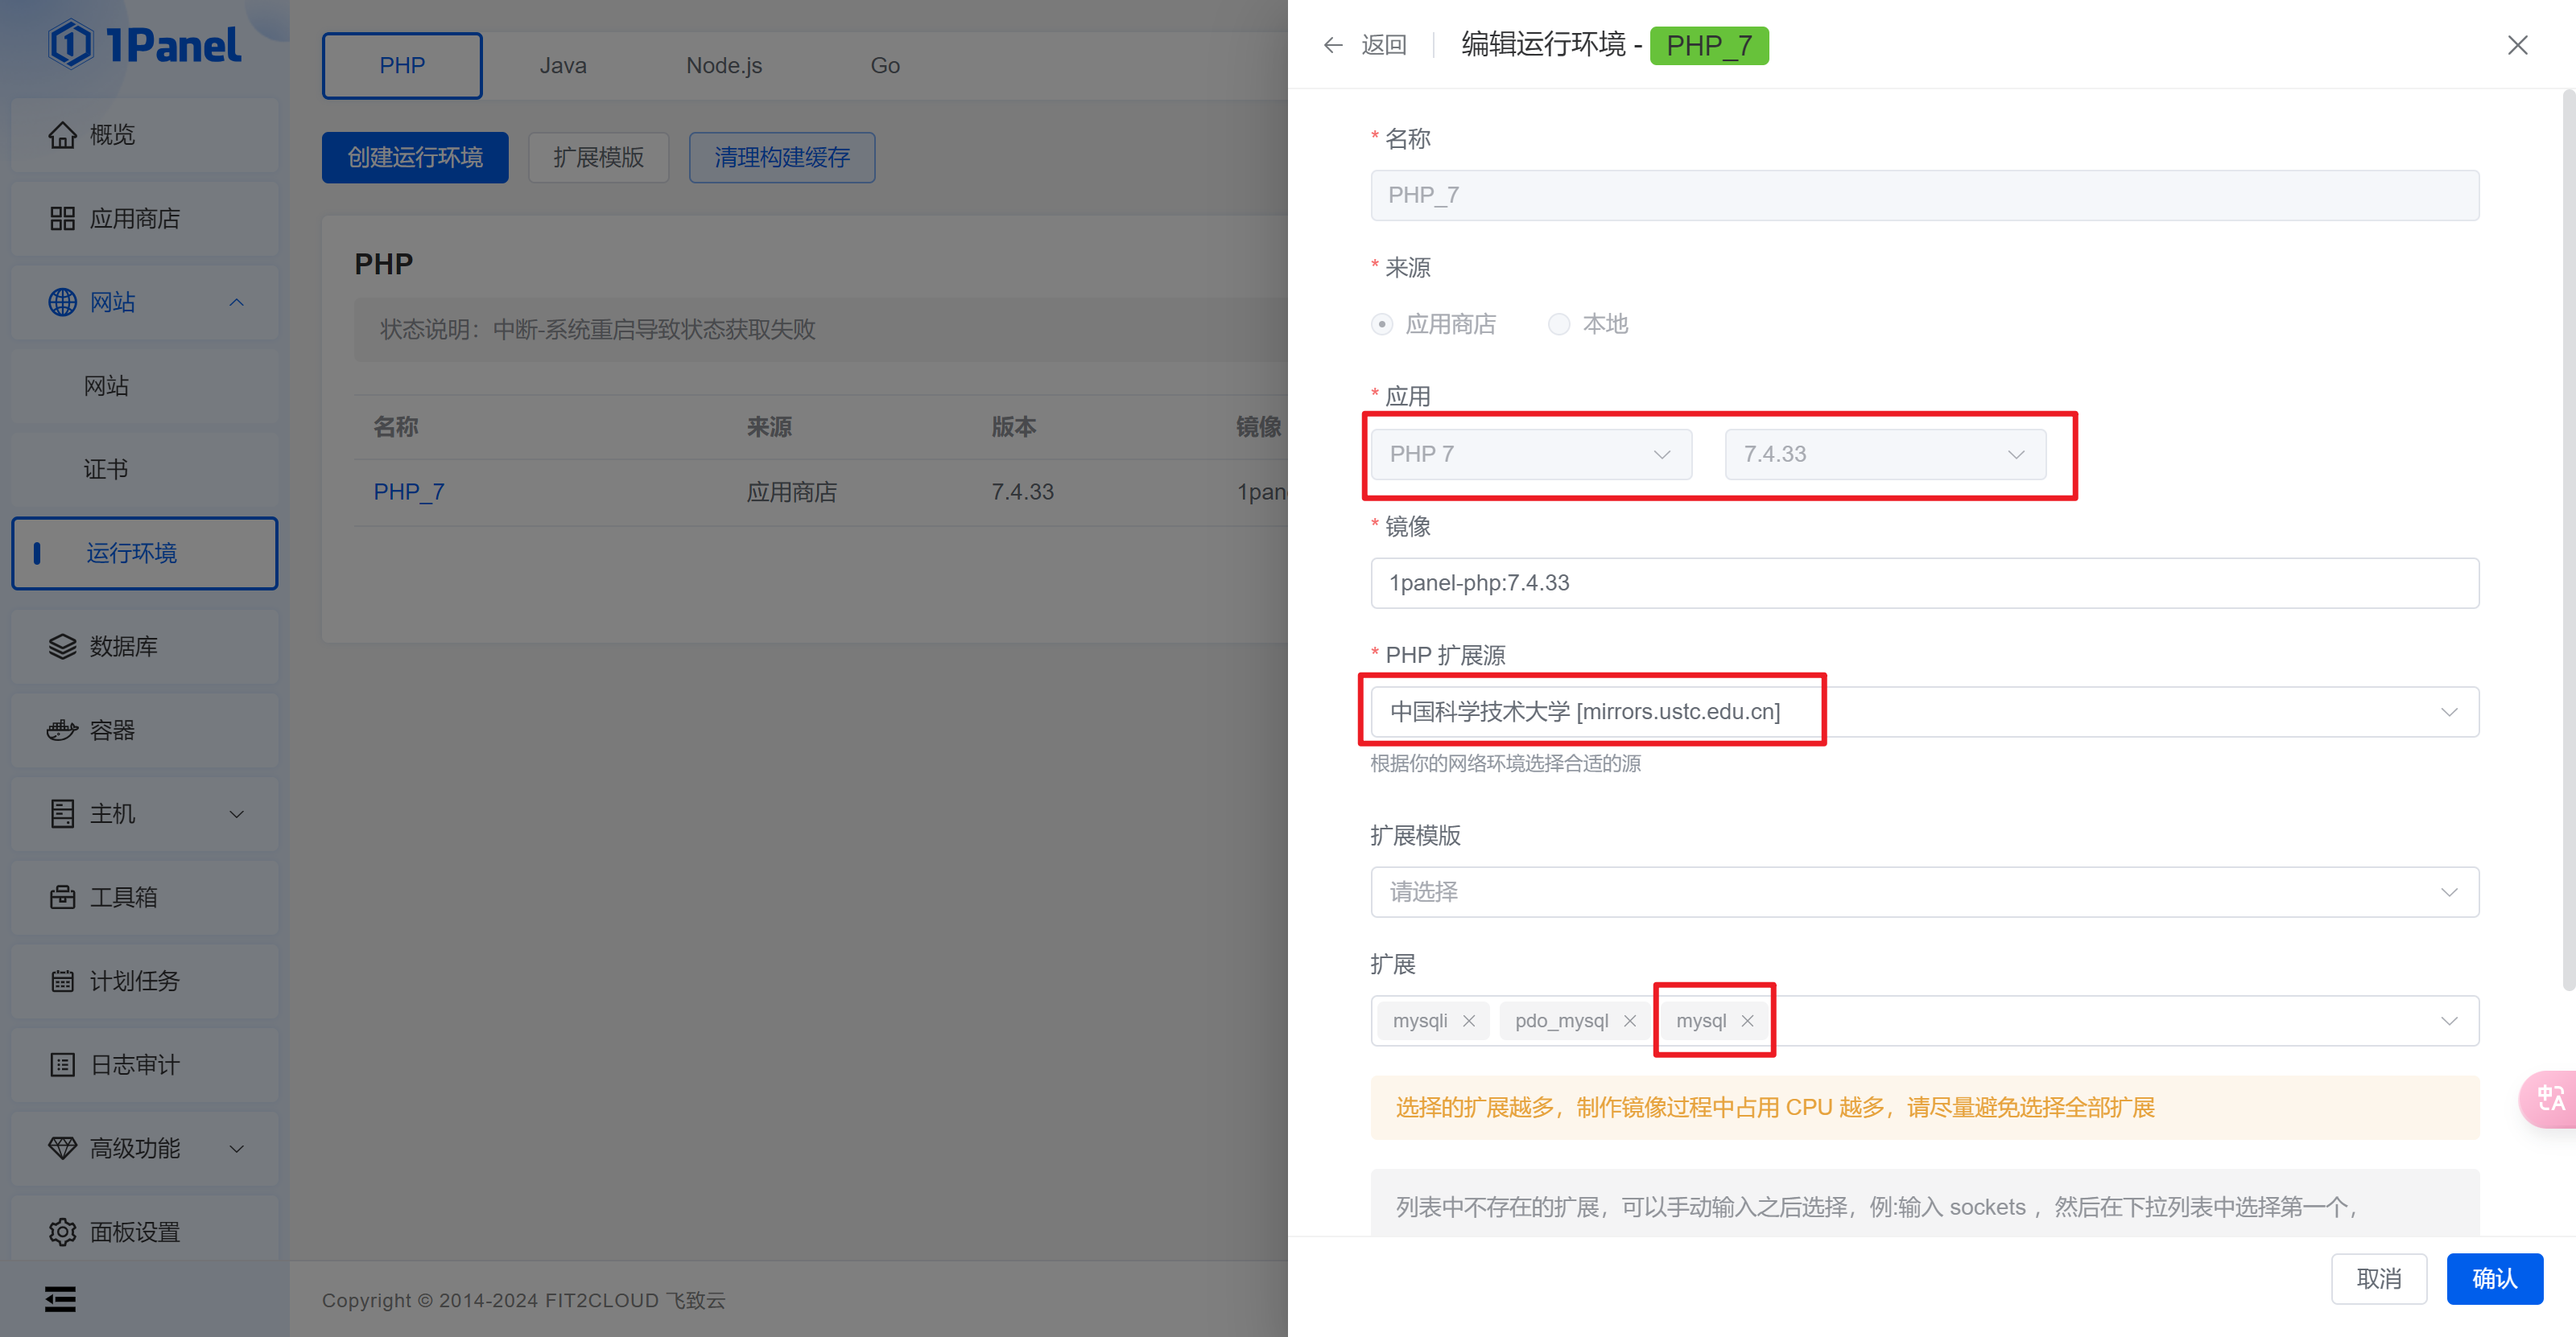Select the 运行环境 menu item
Image resolution: width=2576 pixels, height=1337 pixels.
coord(145,553)
